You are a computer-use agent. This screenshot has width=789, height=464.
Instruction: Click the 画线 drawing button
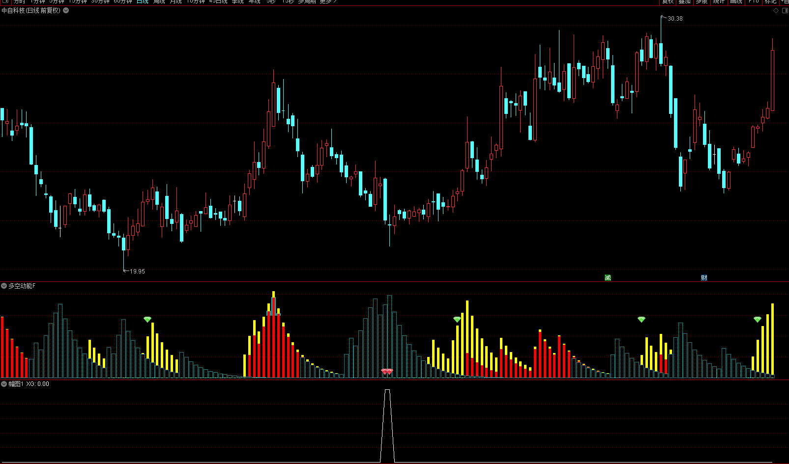(x=736, y=2)
